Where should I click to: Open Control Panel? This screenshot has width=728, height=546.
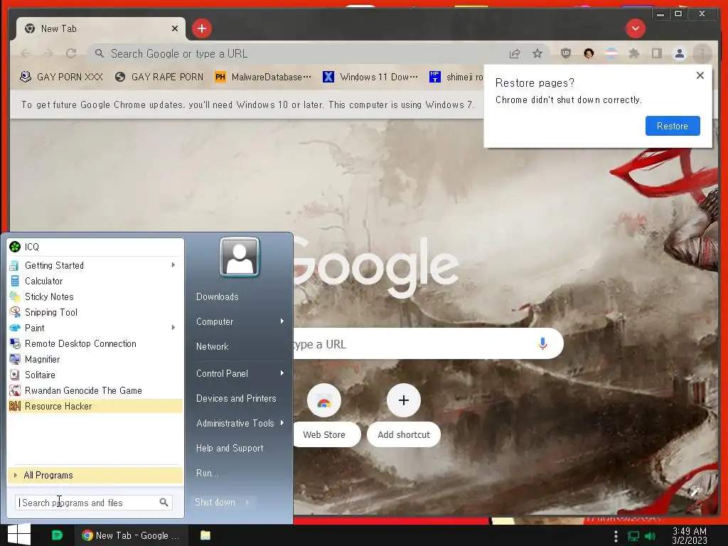coord(222,373)
